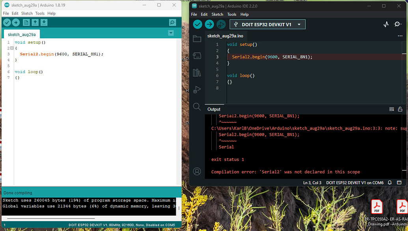Click Upload arrow in Arduino 1.8.19 toolbar
Viewport: 408px width, 231px height.
coord(16,23)
